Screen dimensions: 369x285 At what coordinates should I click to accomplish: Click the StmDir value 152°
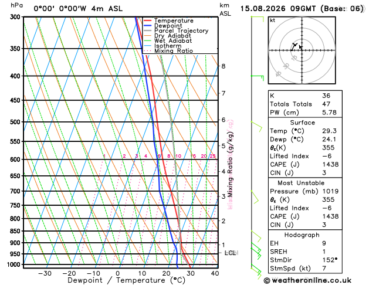pos(330,260)
